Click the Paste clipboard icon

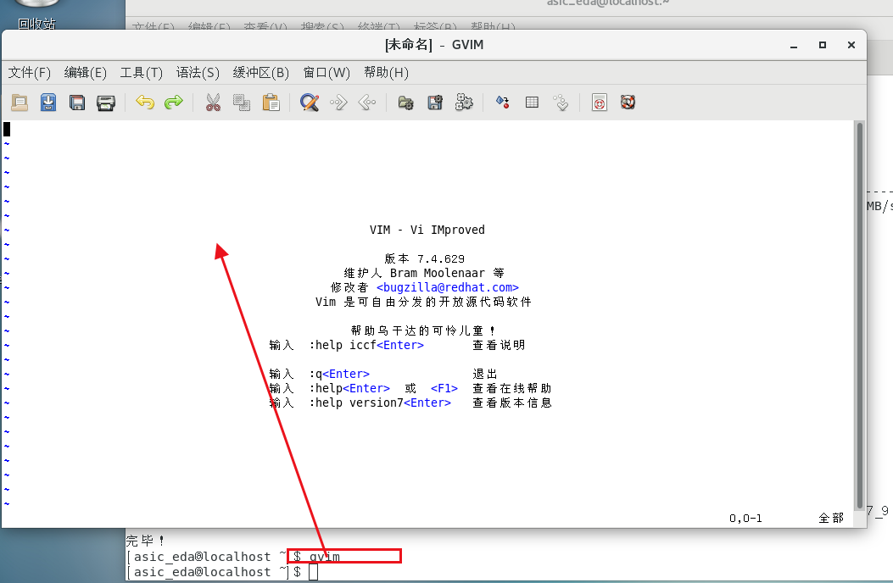tap(271, 103)
